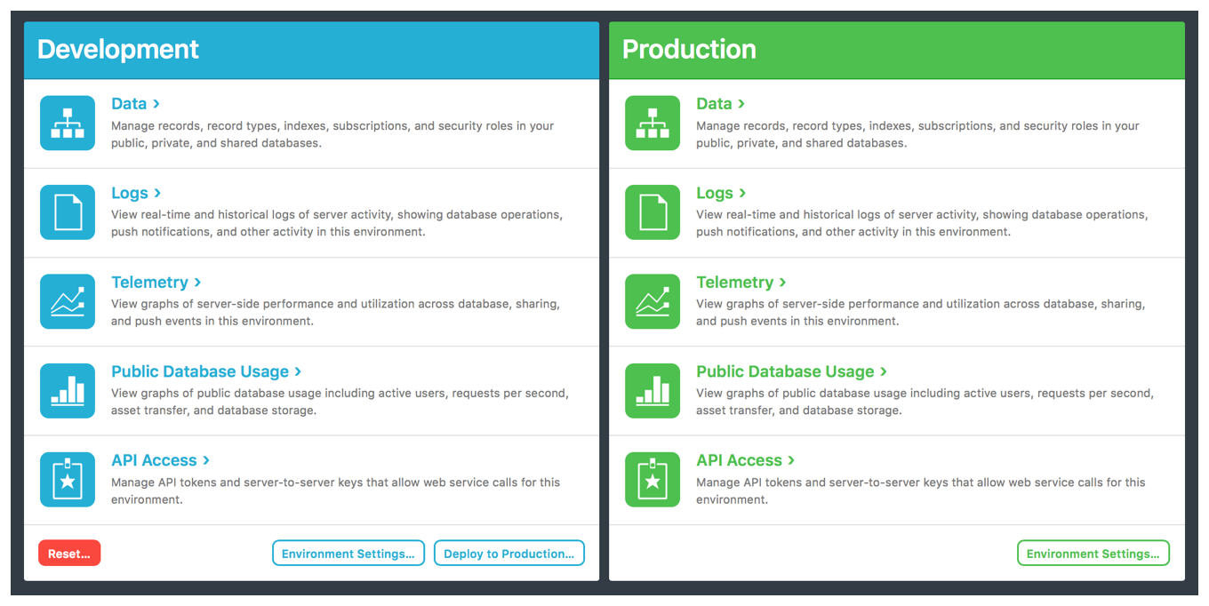
Task: Open Development Environment Settings
Action: coord(348,554)
